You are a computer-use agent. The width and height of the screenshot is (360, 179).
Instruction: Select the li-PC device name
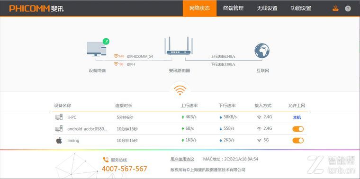72,117
